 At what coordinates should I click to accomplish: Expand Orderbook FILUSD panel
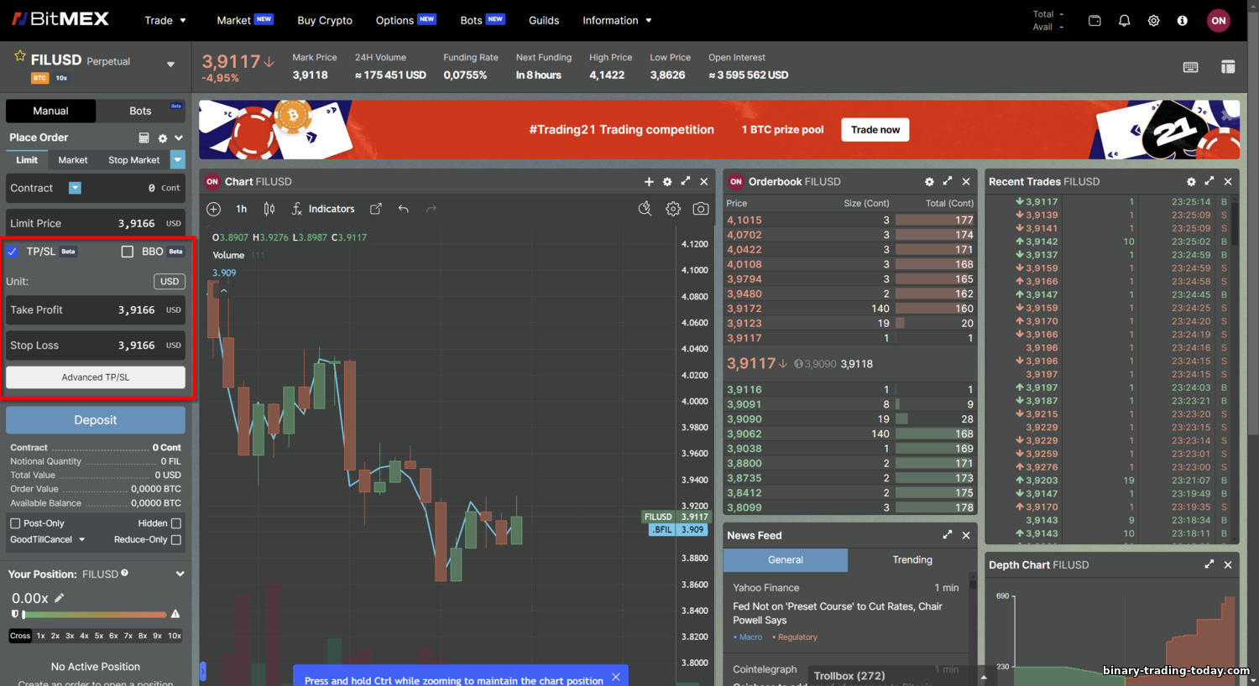pyautogui.click(x=948, y=181)
